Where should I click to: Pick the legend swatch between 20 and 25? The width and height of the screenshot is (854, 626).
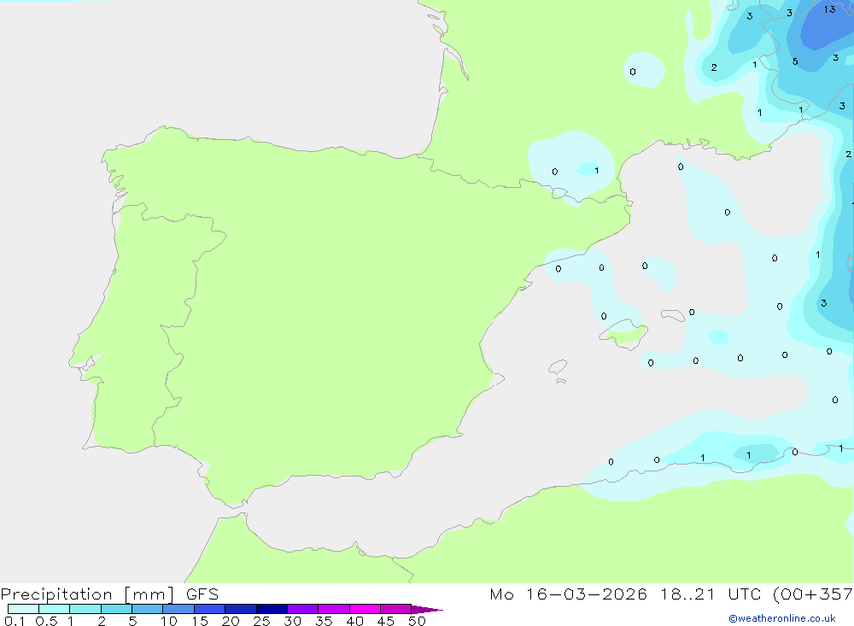240,609
